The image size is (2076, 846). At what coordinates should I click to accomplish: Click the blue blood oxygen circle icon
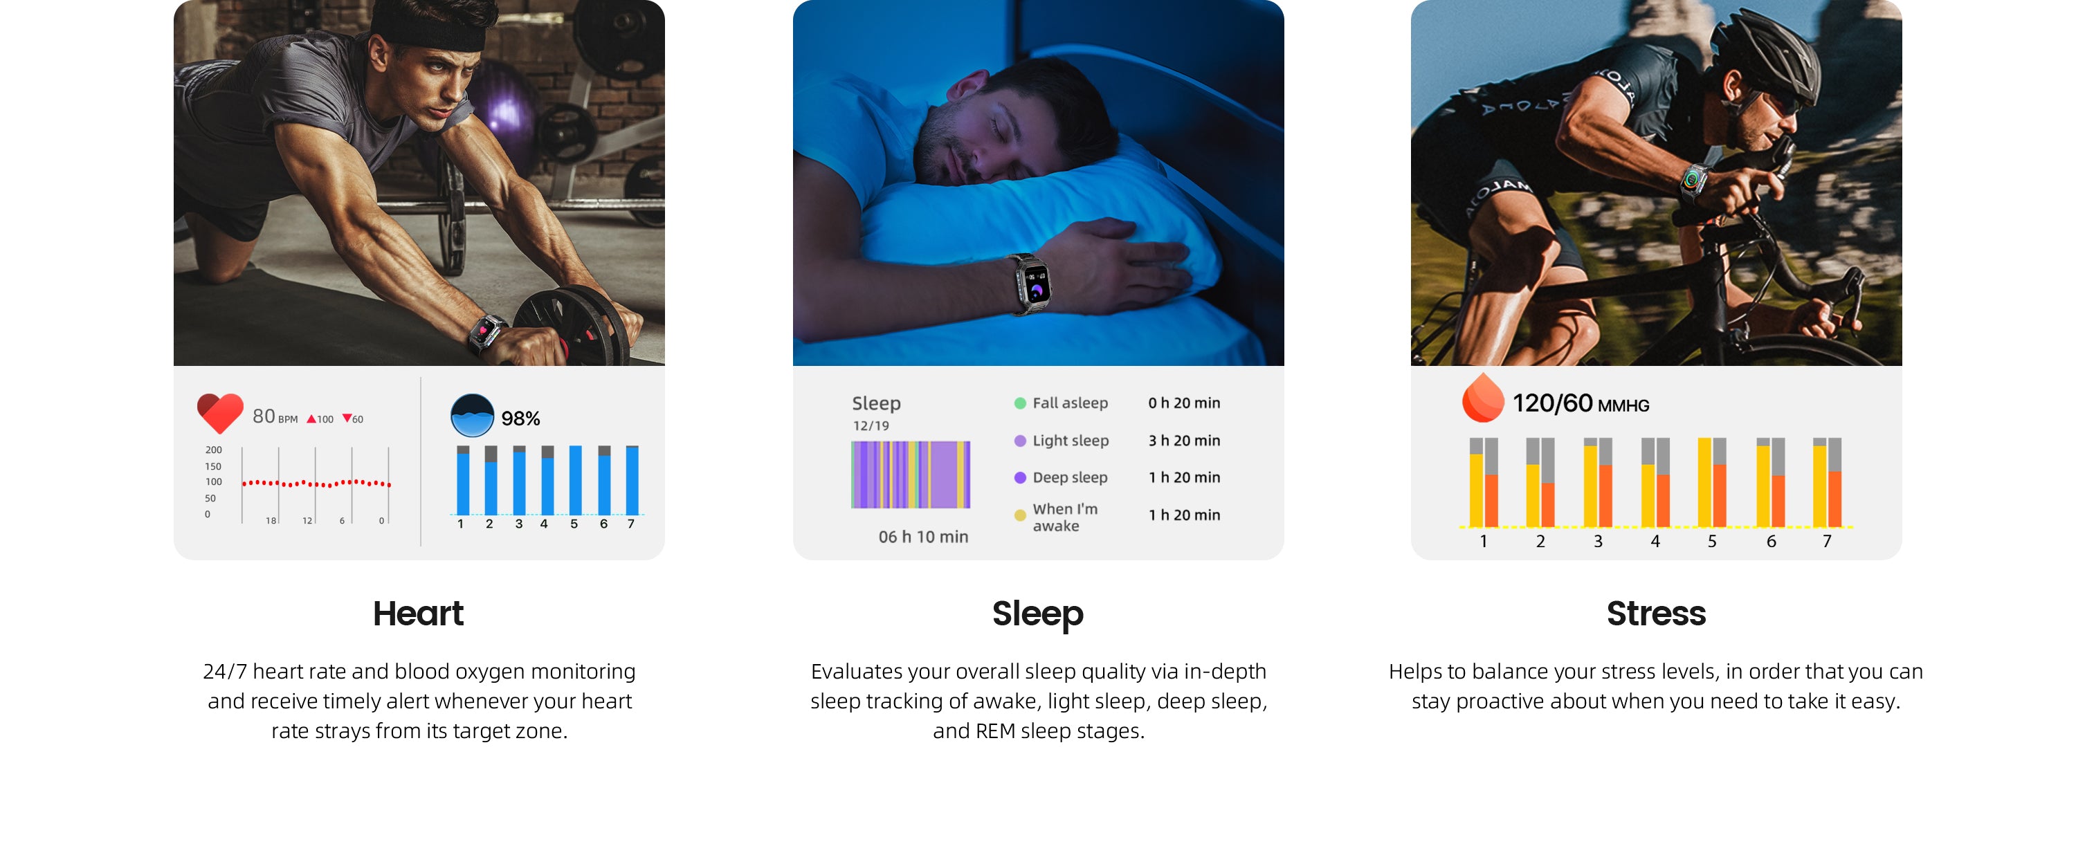coord(471,416)
